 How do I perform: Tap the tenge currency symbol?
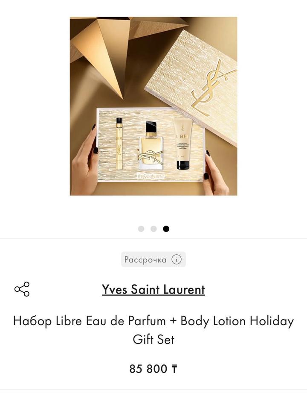click(174, 369)
